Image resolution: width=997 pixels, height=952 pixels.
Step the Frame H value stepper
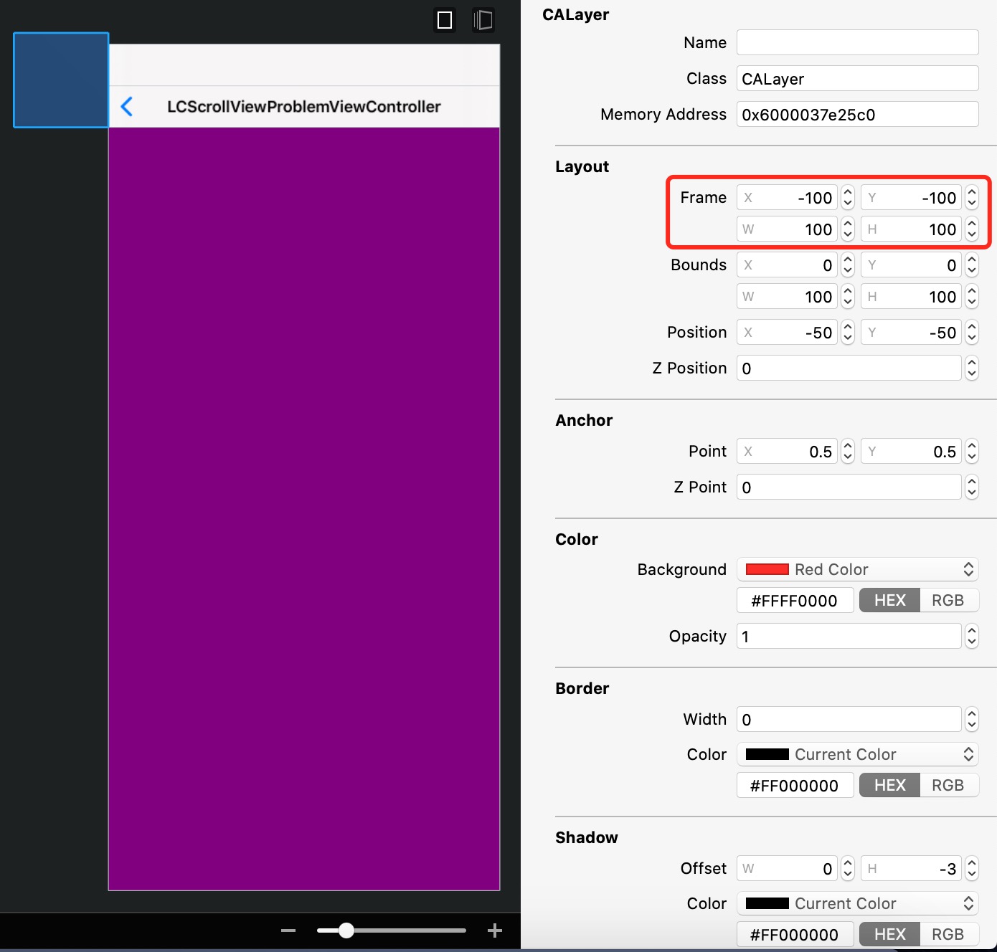[972, 229]
